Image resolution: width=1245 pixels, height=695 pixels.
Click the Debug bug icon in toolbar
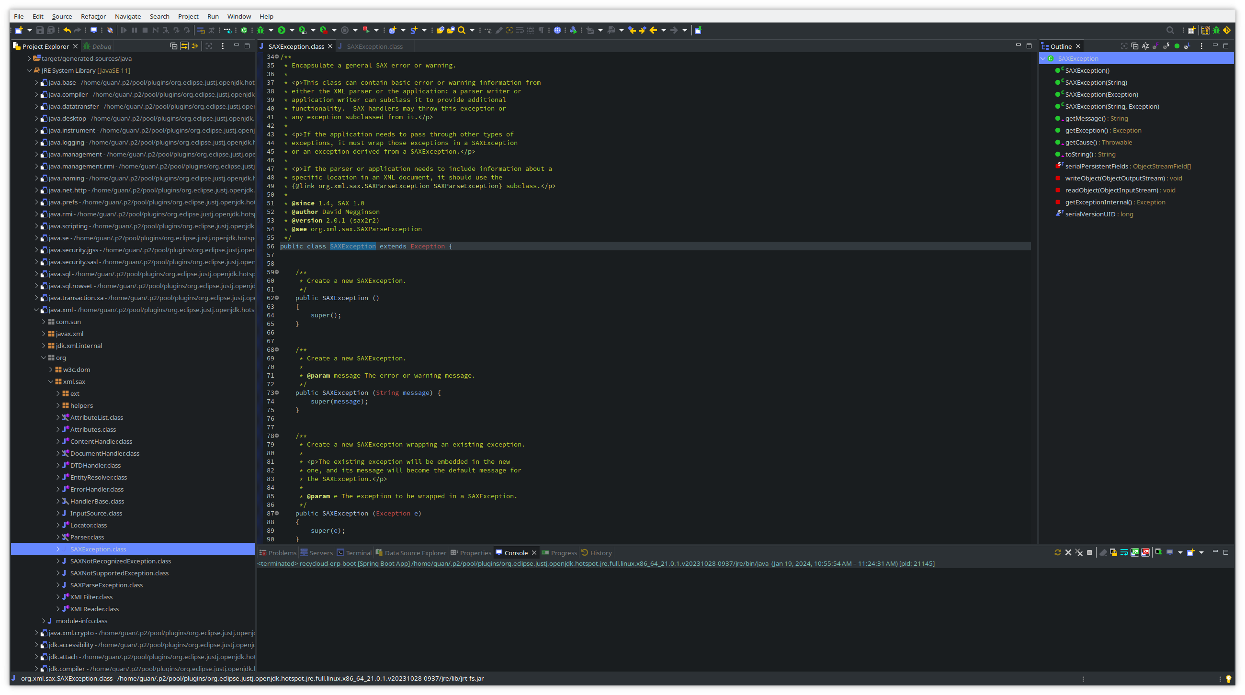[x=260, y=31]
